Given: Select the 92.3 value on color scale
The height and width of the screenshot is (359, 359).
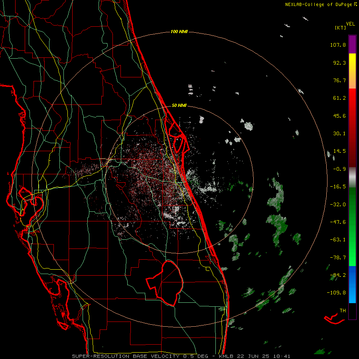Looking at the screenshot, I should click(339, 63).
